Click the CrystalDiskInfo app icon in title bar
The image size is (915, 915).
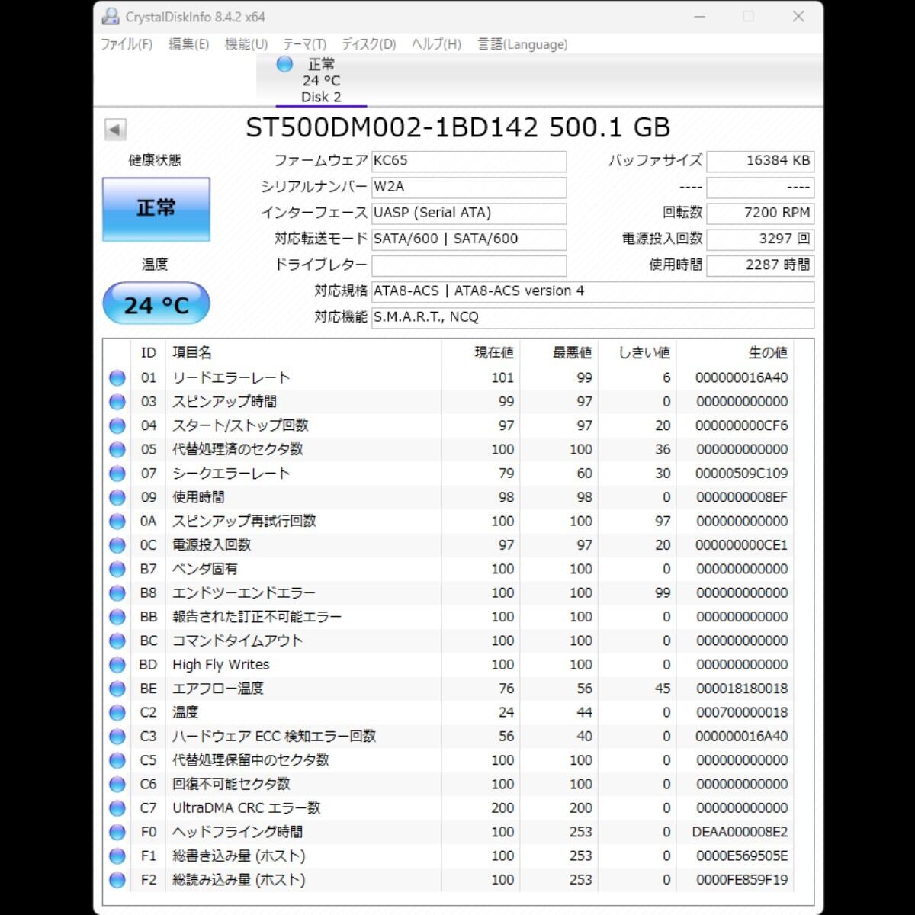(111, 16)
